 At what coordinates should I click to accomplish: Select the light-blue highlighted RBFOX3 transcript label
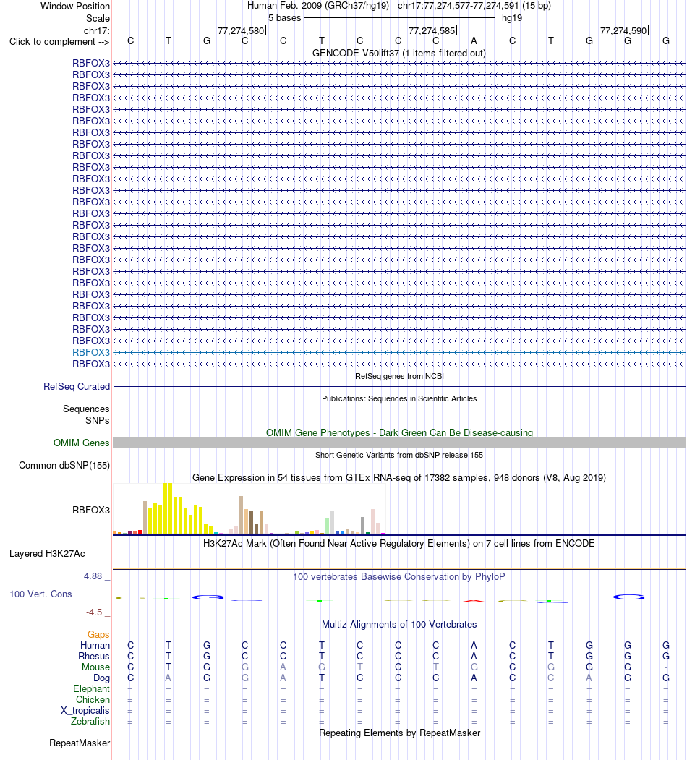tap(91, 352)
